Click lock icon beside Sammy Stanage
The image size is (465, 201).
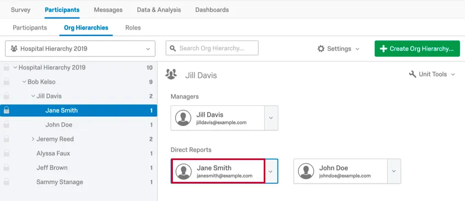point(6,182)
